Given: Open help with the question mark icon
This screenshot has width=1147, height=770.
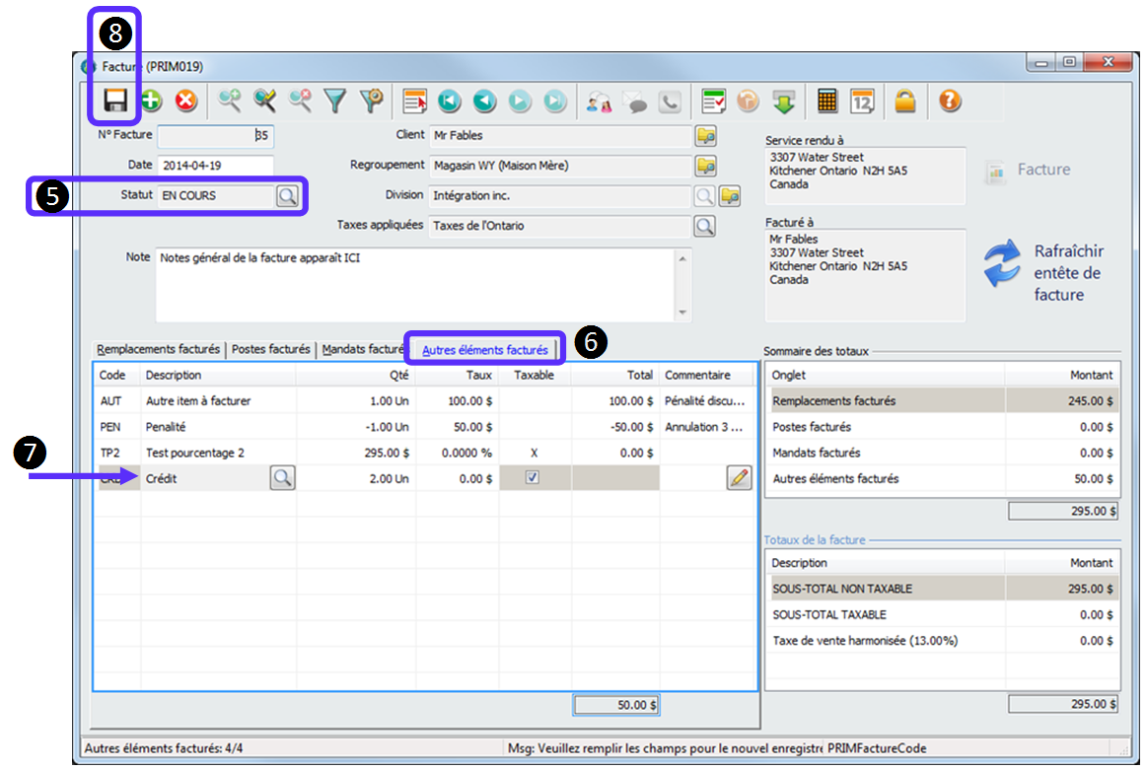Looking at the screenshot, I should coord(950,101).
